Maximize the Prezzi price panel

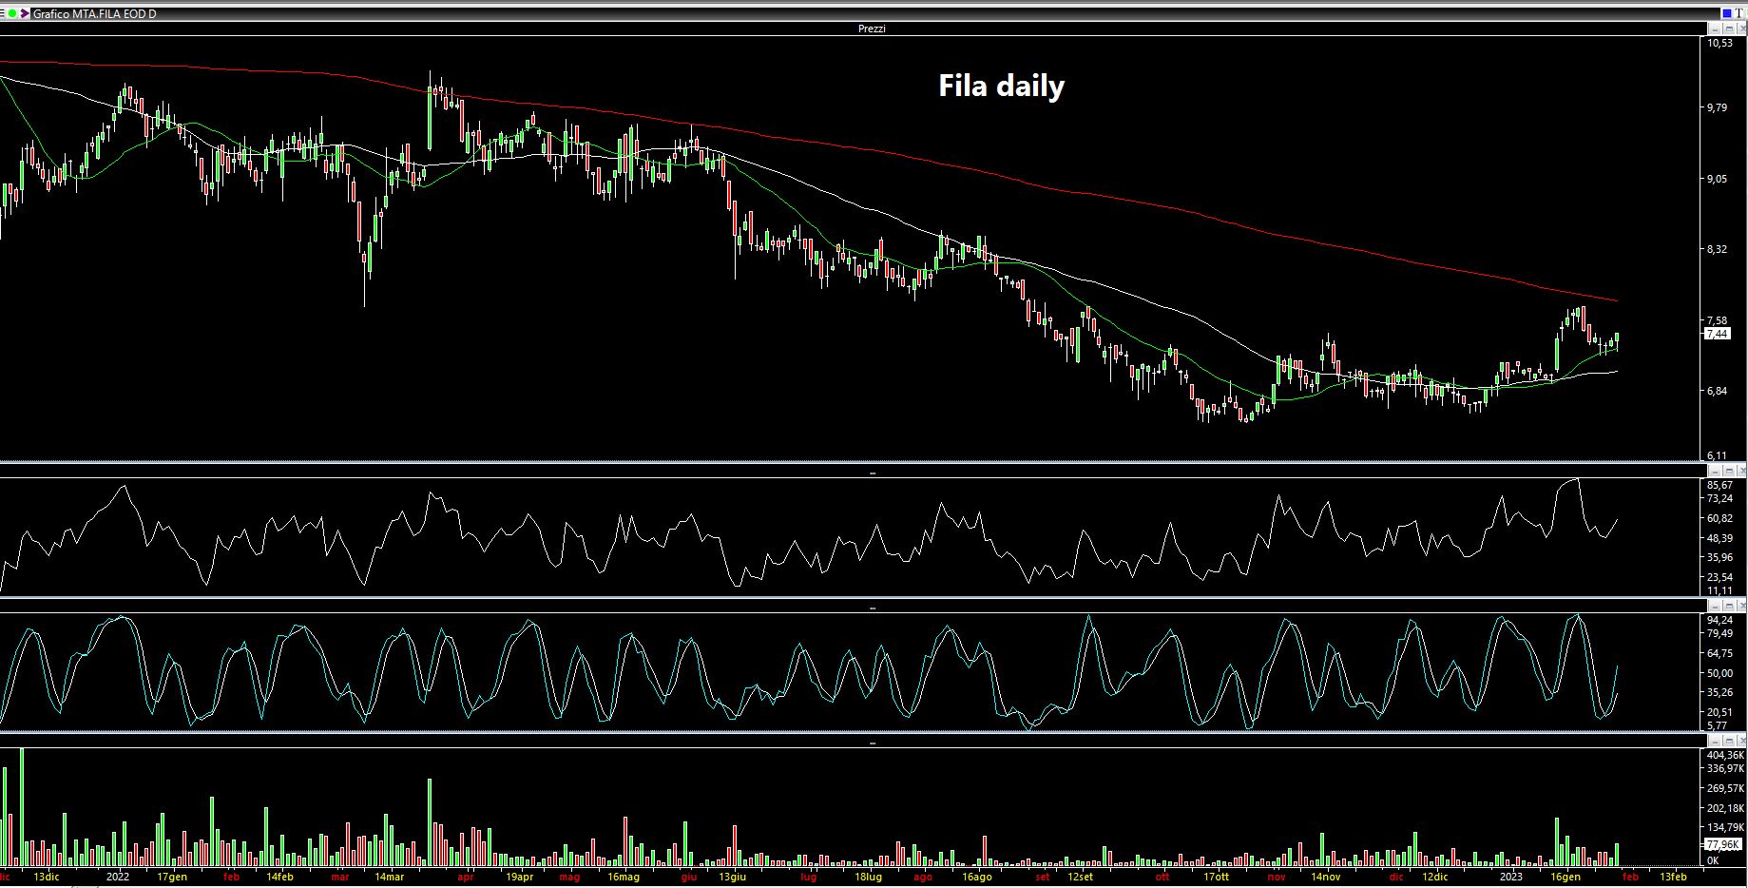1729,29
